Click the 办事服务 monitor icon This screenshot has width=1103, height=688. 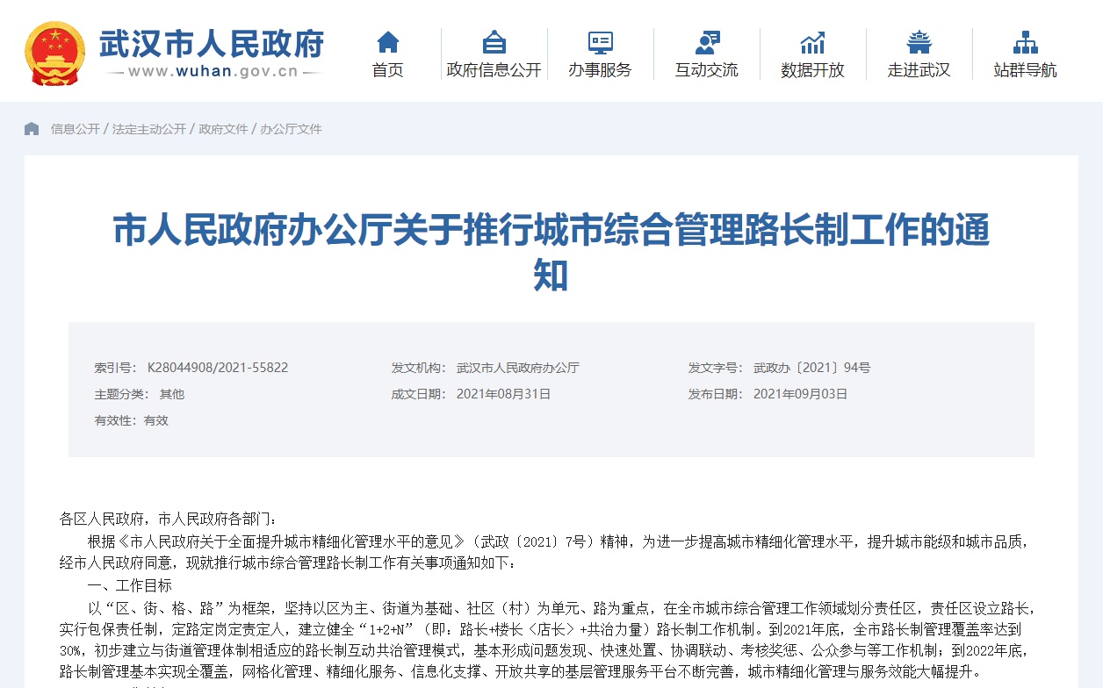(600, 41)
